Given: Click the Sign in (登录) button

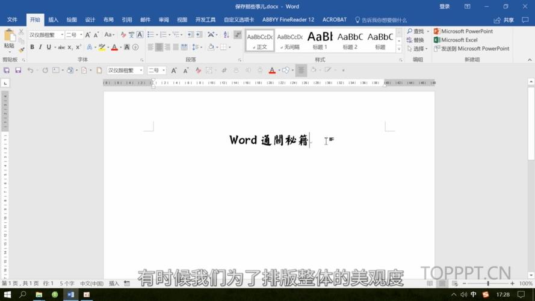Looking at the screenshot, I should (445, 7).
